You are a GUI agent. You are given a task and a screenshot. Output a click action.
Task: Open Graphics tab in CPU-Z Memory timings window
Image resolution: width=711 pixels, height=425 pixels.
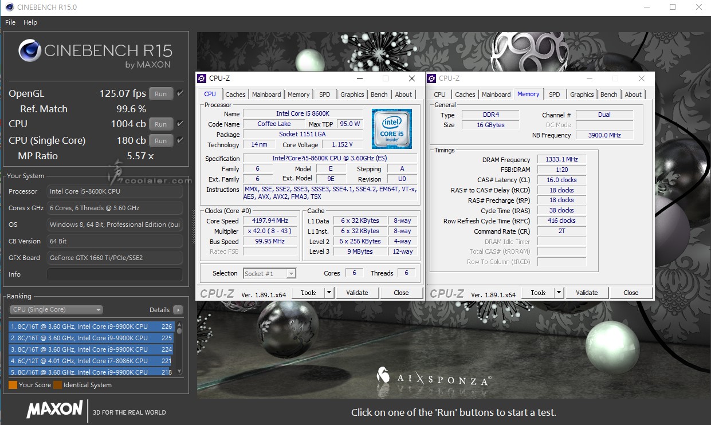tap(582, 95)
